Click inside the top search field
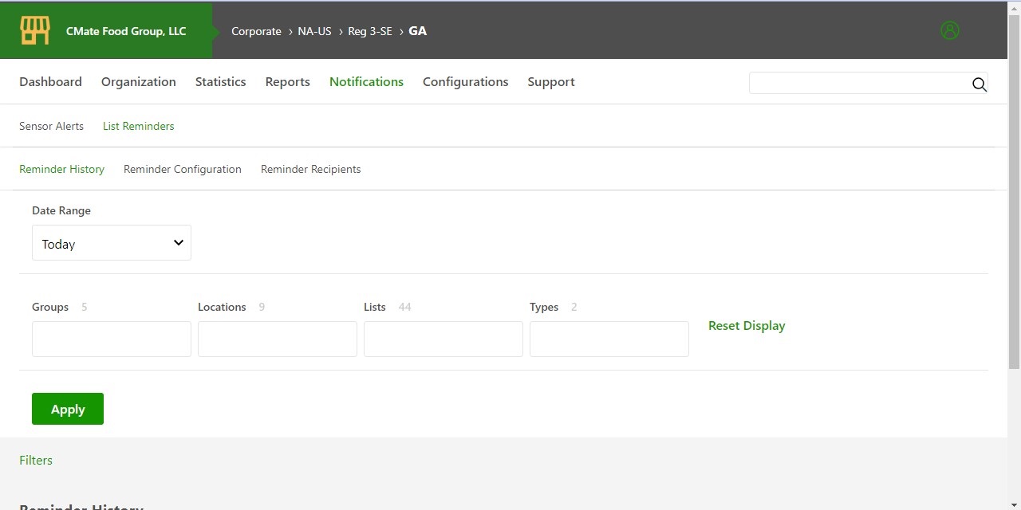 pos(857,84)
